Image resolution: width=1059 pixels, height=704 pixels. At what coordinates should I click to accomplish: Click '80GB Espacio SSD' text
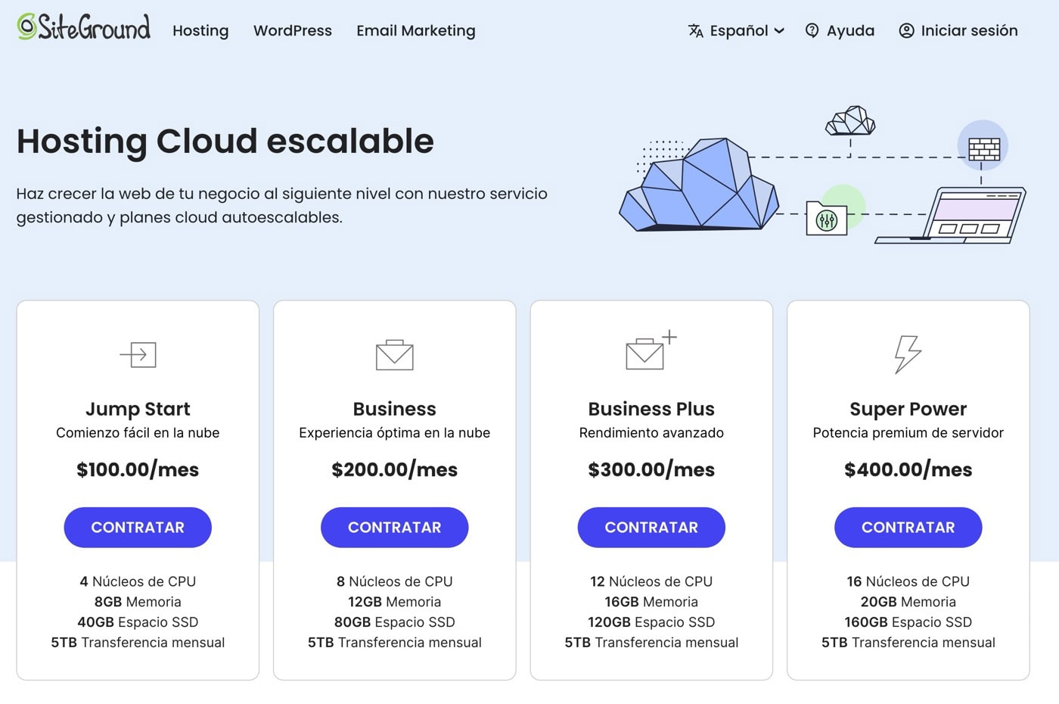pyautogui.click(x=395, y=622)
